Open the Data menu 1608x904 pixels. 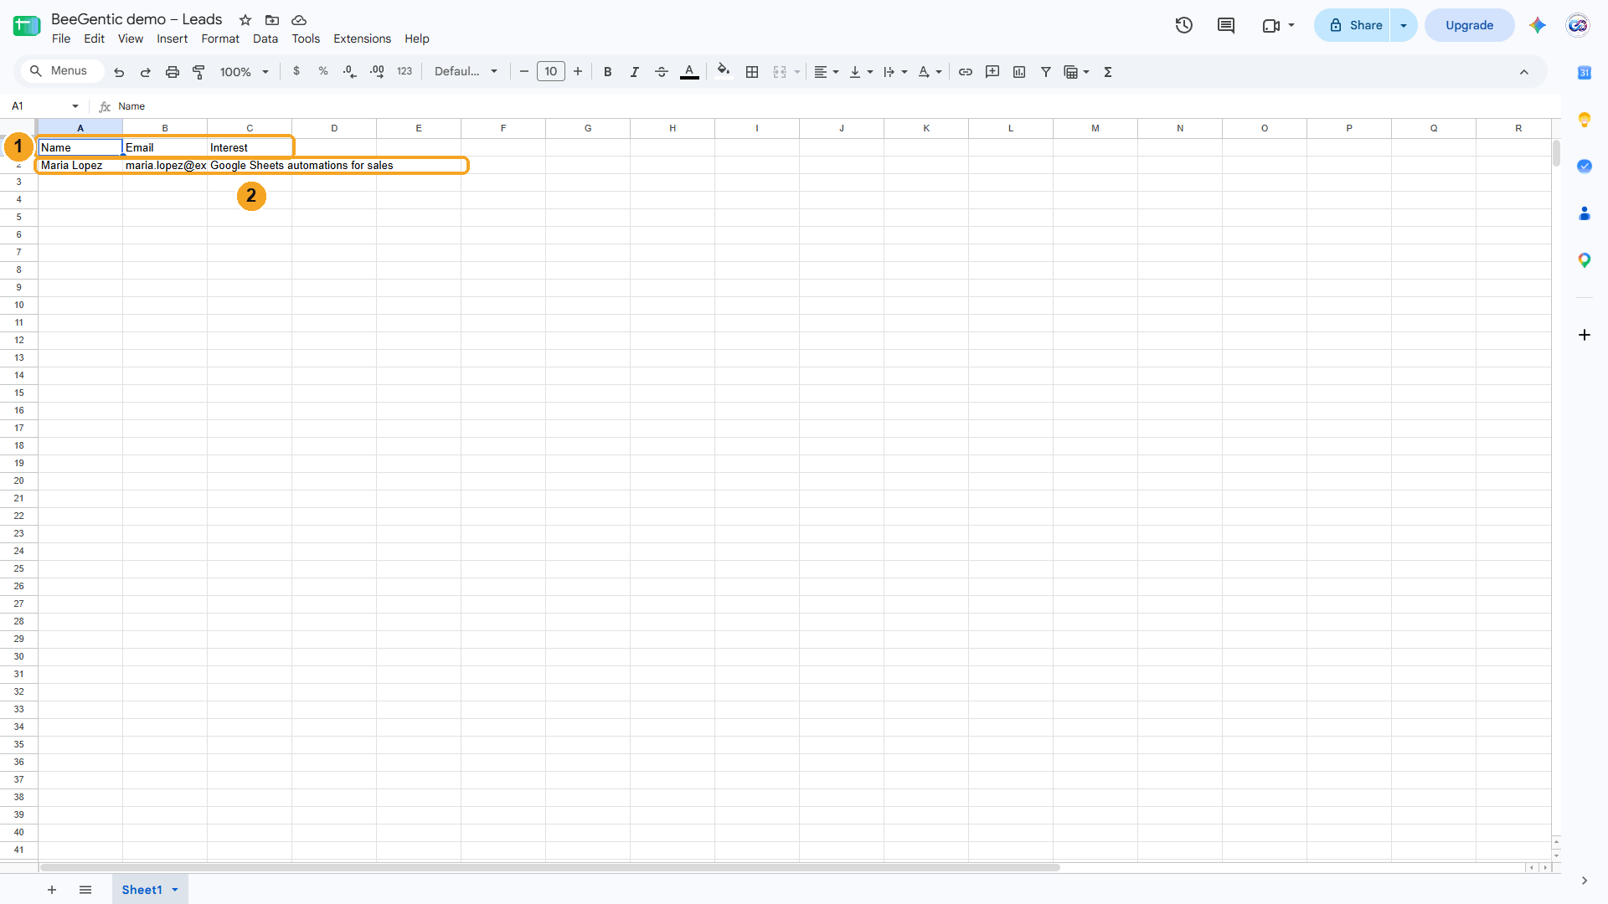point(265,39)
